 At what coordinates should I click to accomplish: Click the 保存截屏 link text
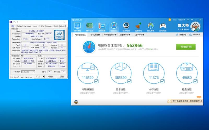click(197, 35)
